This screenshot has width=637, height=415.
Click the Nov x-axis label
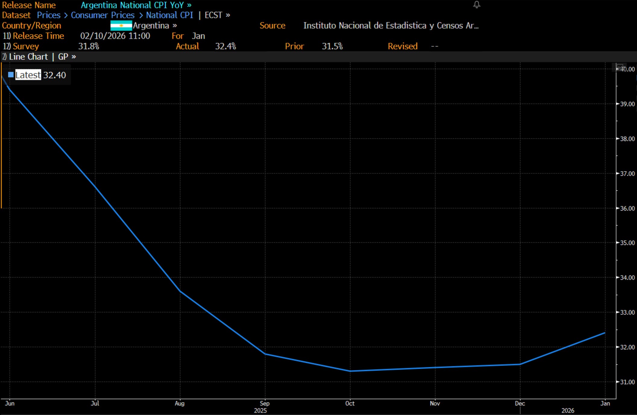[x=435, y=403]
